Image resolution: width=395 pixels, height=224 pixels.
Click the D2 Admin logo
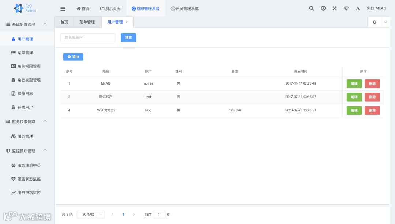pos(25,8)
